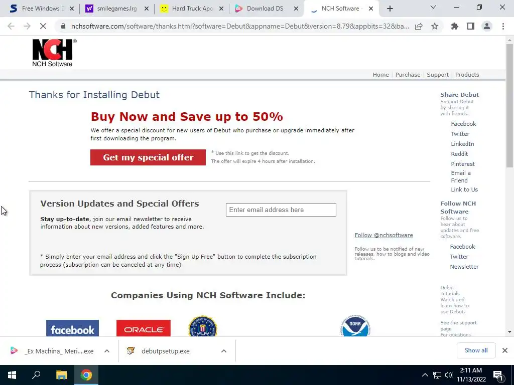View site info lock icon
514x385 pixels.
(x=63, y=26)
